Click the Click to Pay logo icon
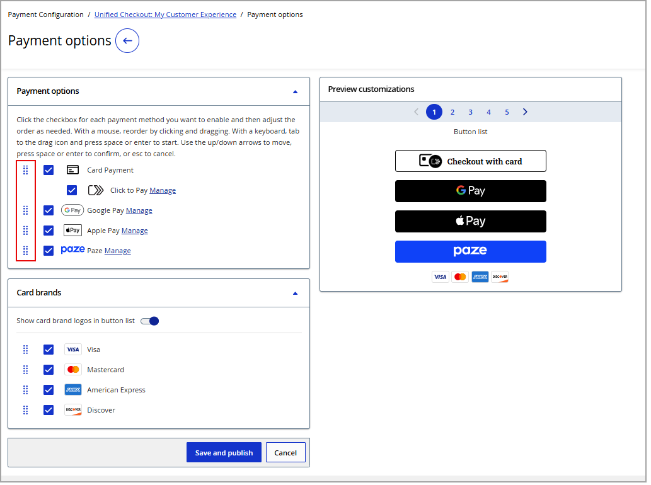Image resolution: width=651 pixels, height=485 pixels. (96, 191)
